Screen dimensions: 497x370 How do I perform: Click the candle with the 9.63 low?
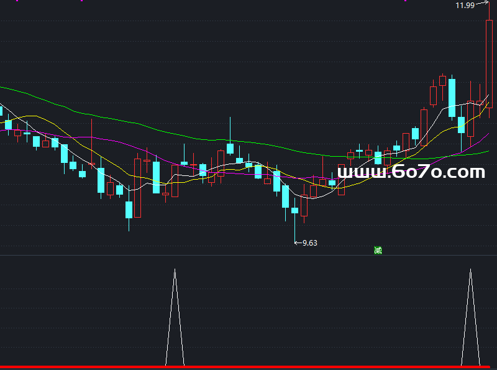tap(294, 211)
